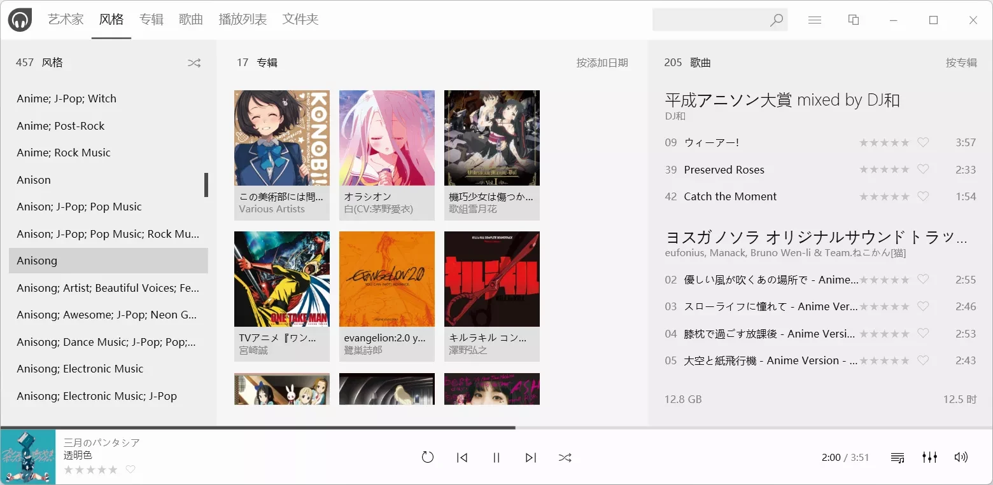Screen dimensions: 993x485
Task: Select album この美術部には問題がある cover
Action: coord(282,138)
